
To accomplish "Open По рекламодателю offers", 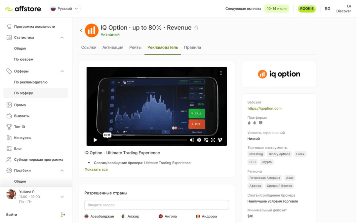I will pos(31,82).
